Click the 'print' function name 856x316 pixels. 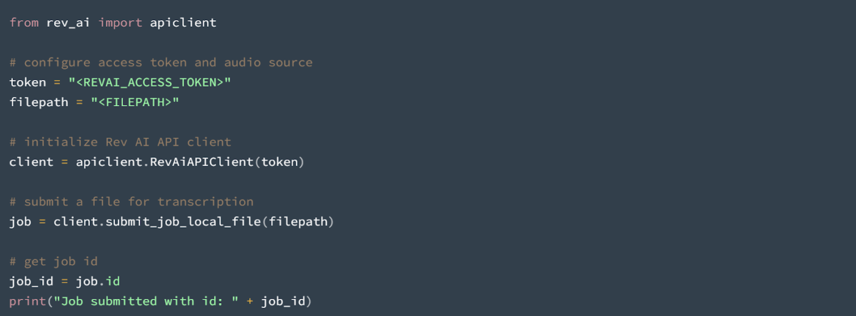click(x=28, y=301)
